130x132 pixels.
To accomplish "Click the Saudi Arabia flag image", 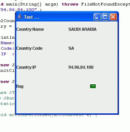I will pos(93,86).
